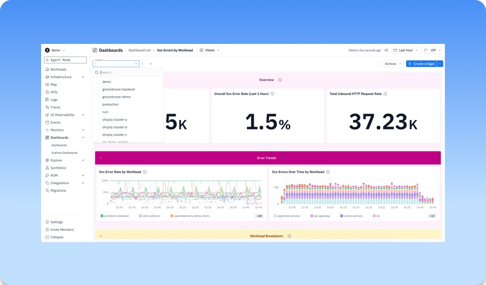The height and width of the screenshot is (285, 486).
Task: Check the demo cluster checkbox
Action: tap(98, 82)
